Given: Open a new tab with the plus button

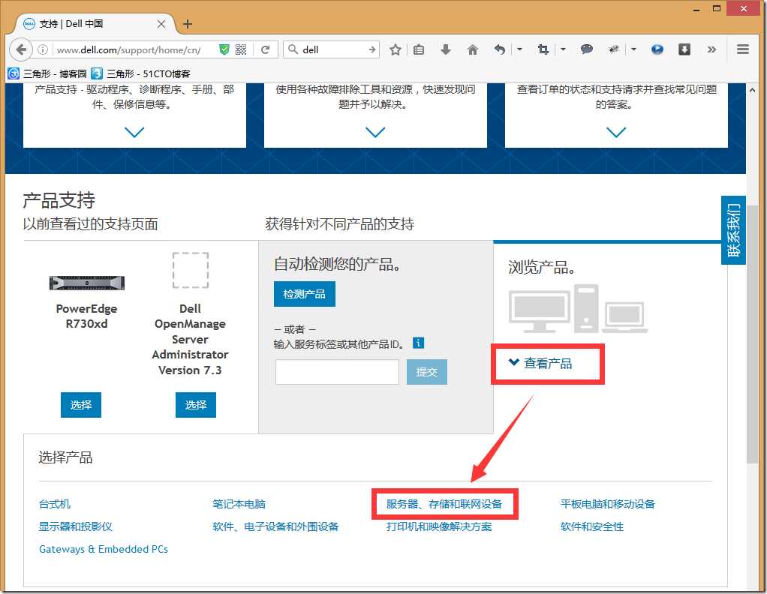Looking at the screenshot, I should click(188, 24).
